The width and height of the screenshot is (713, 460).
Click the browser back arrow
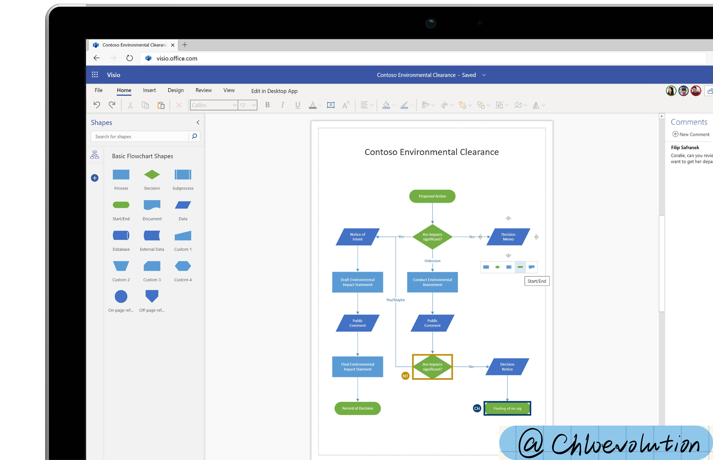97,58
